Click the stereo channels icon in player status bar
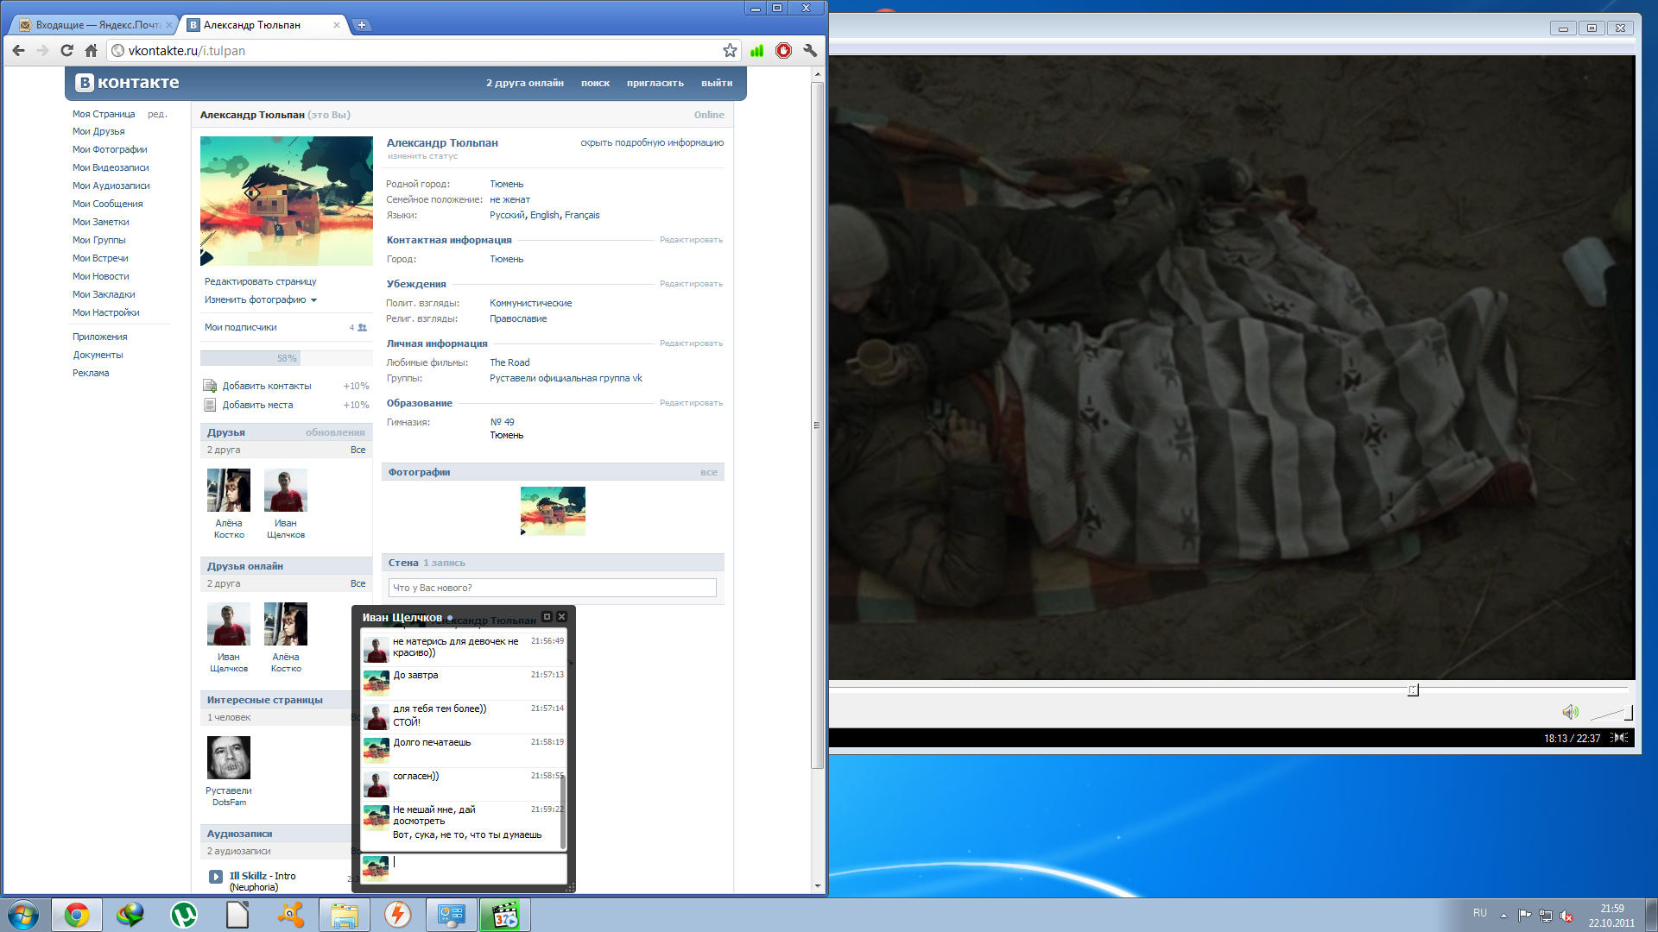Image resolution: width=1658 pixels, height=932 pixels. (x=1620, y=738)
